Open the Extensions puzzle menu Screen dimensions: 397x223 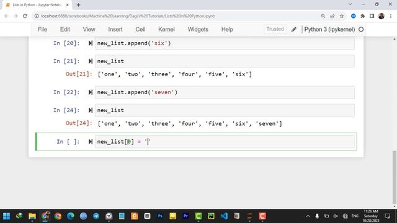(362, 16)
